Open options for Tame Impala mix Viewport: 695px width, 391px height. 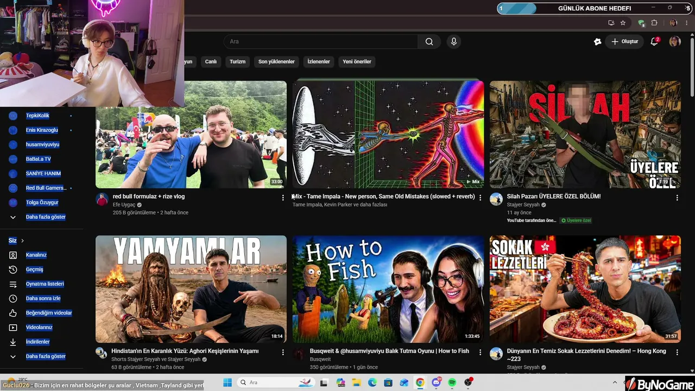tap(480, 198)
